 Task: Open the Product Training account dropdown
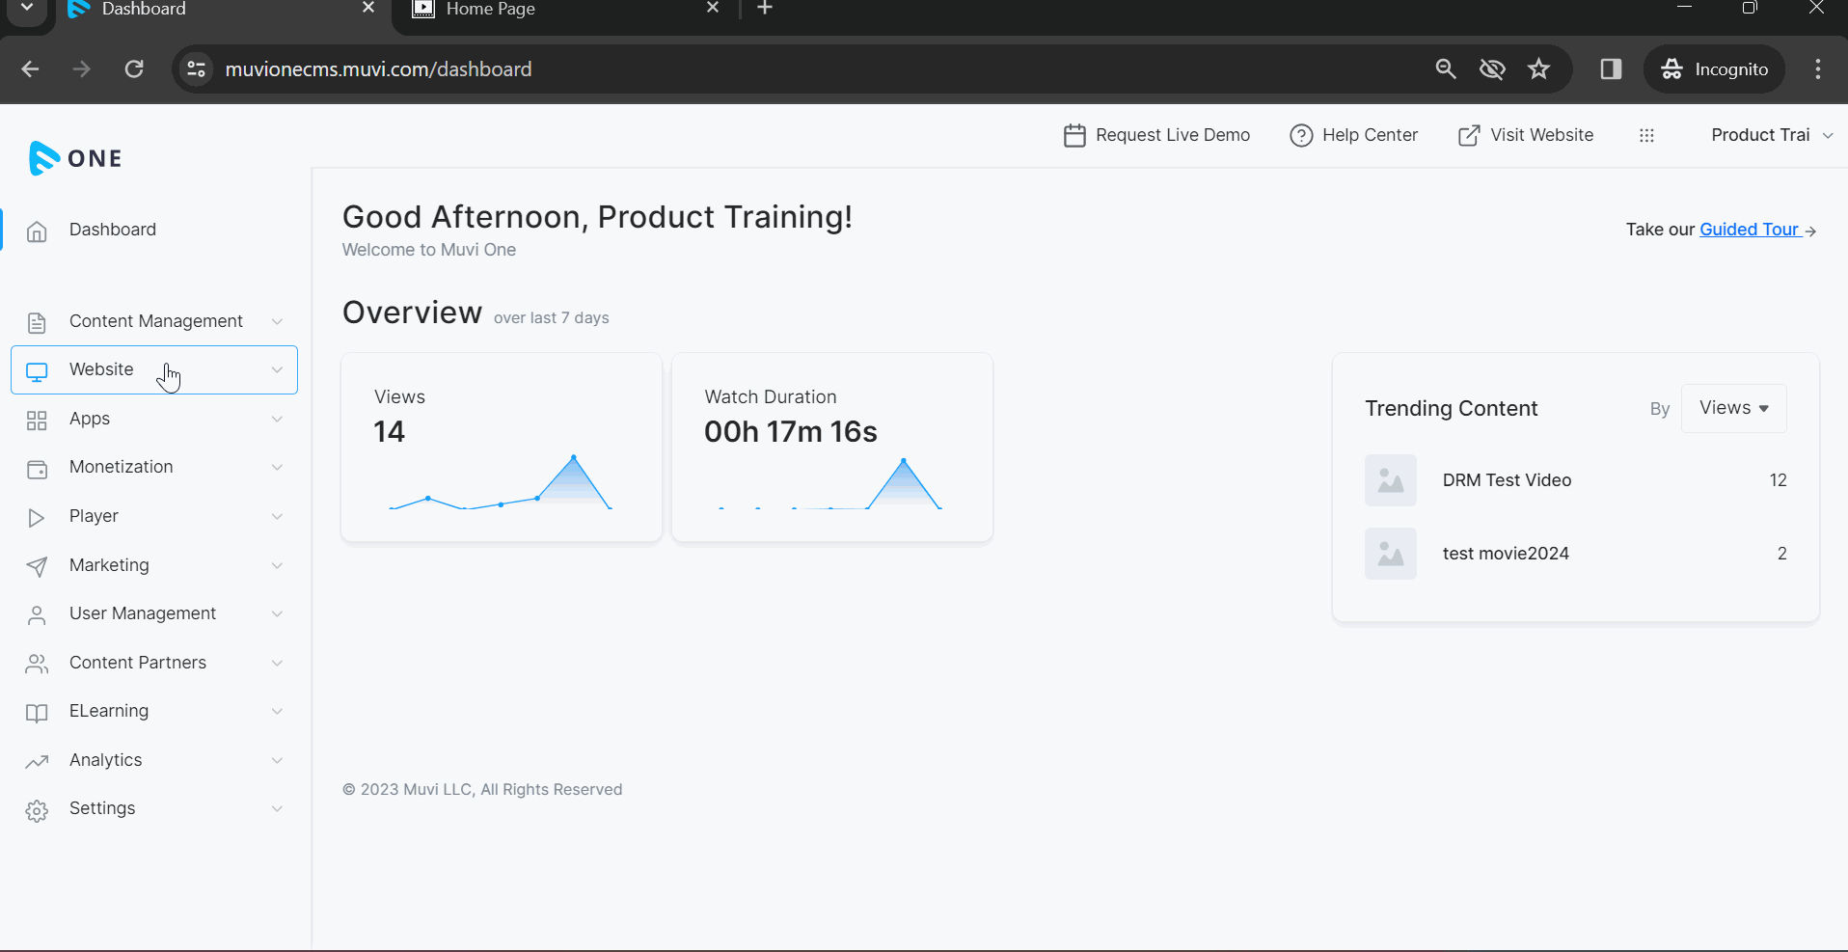coord(1771,136)
